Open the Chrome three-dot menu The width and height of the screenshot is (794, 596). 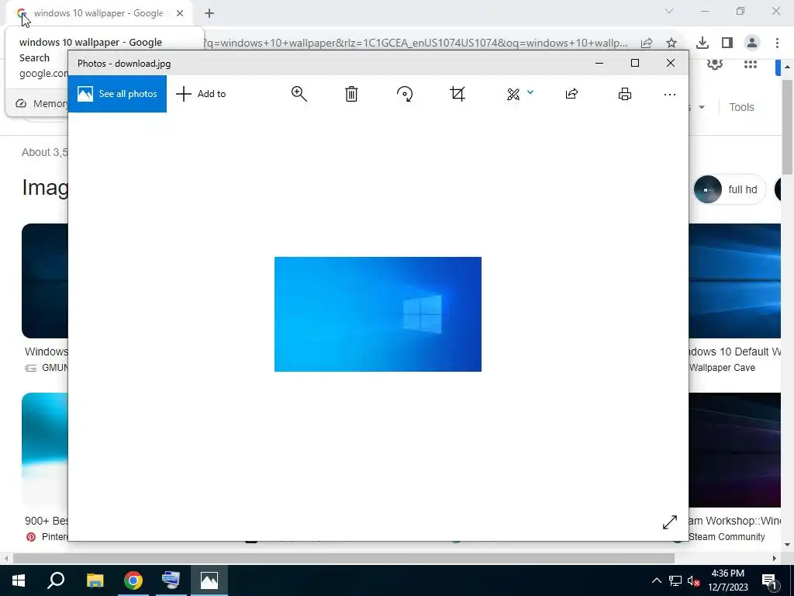(x=777, y=43)
